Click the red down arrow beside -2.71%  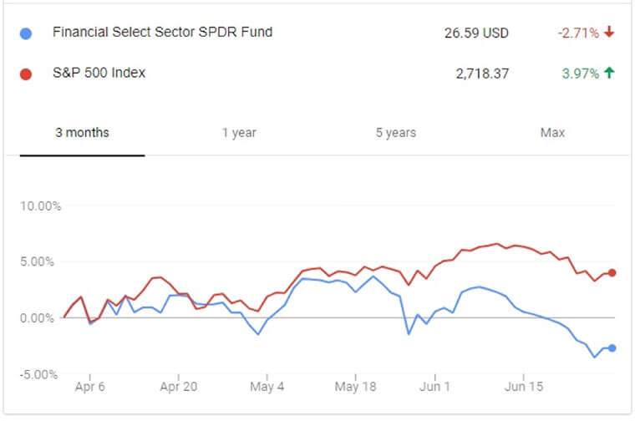pos(609,33)
